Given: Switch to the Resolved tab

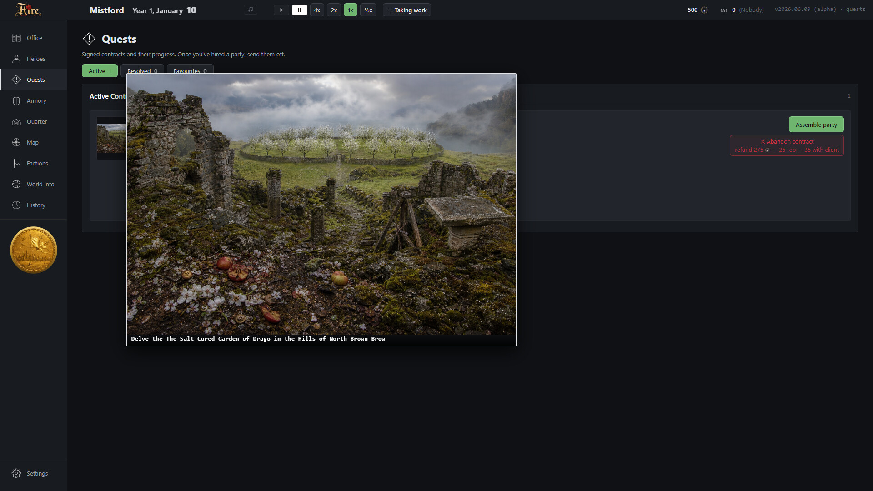Looking at the screenshot, I should [142, 69].
